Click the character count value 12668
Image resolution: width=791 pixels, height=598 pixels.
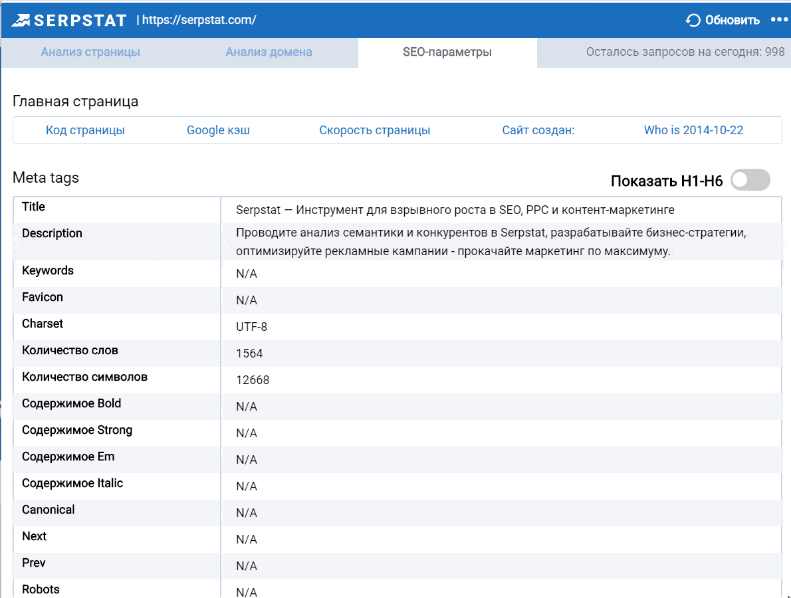point(253,380)
